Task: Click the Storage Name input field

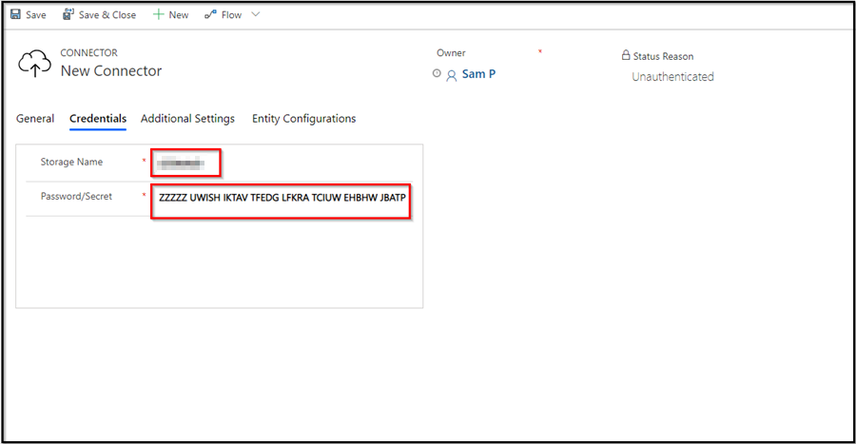Action: pyautogui.click(x=187, y=163)
